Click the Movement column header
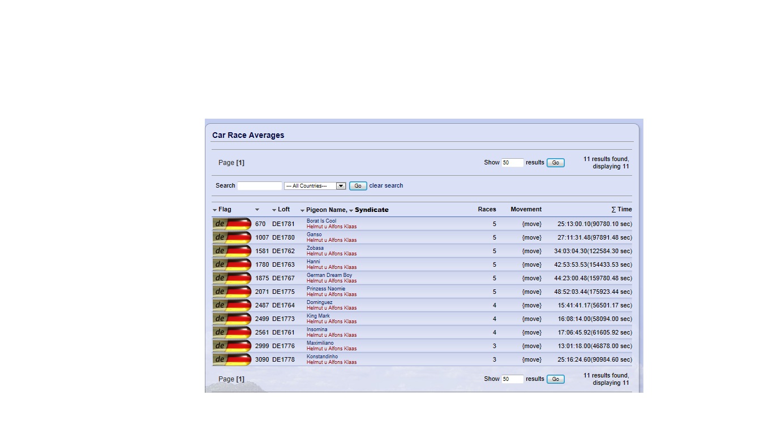Image resolution: width=773 pixels, height=434 pixels. point(526,209)
